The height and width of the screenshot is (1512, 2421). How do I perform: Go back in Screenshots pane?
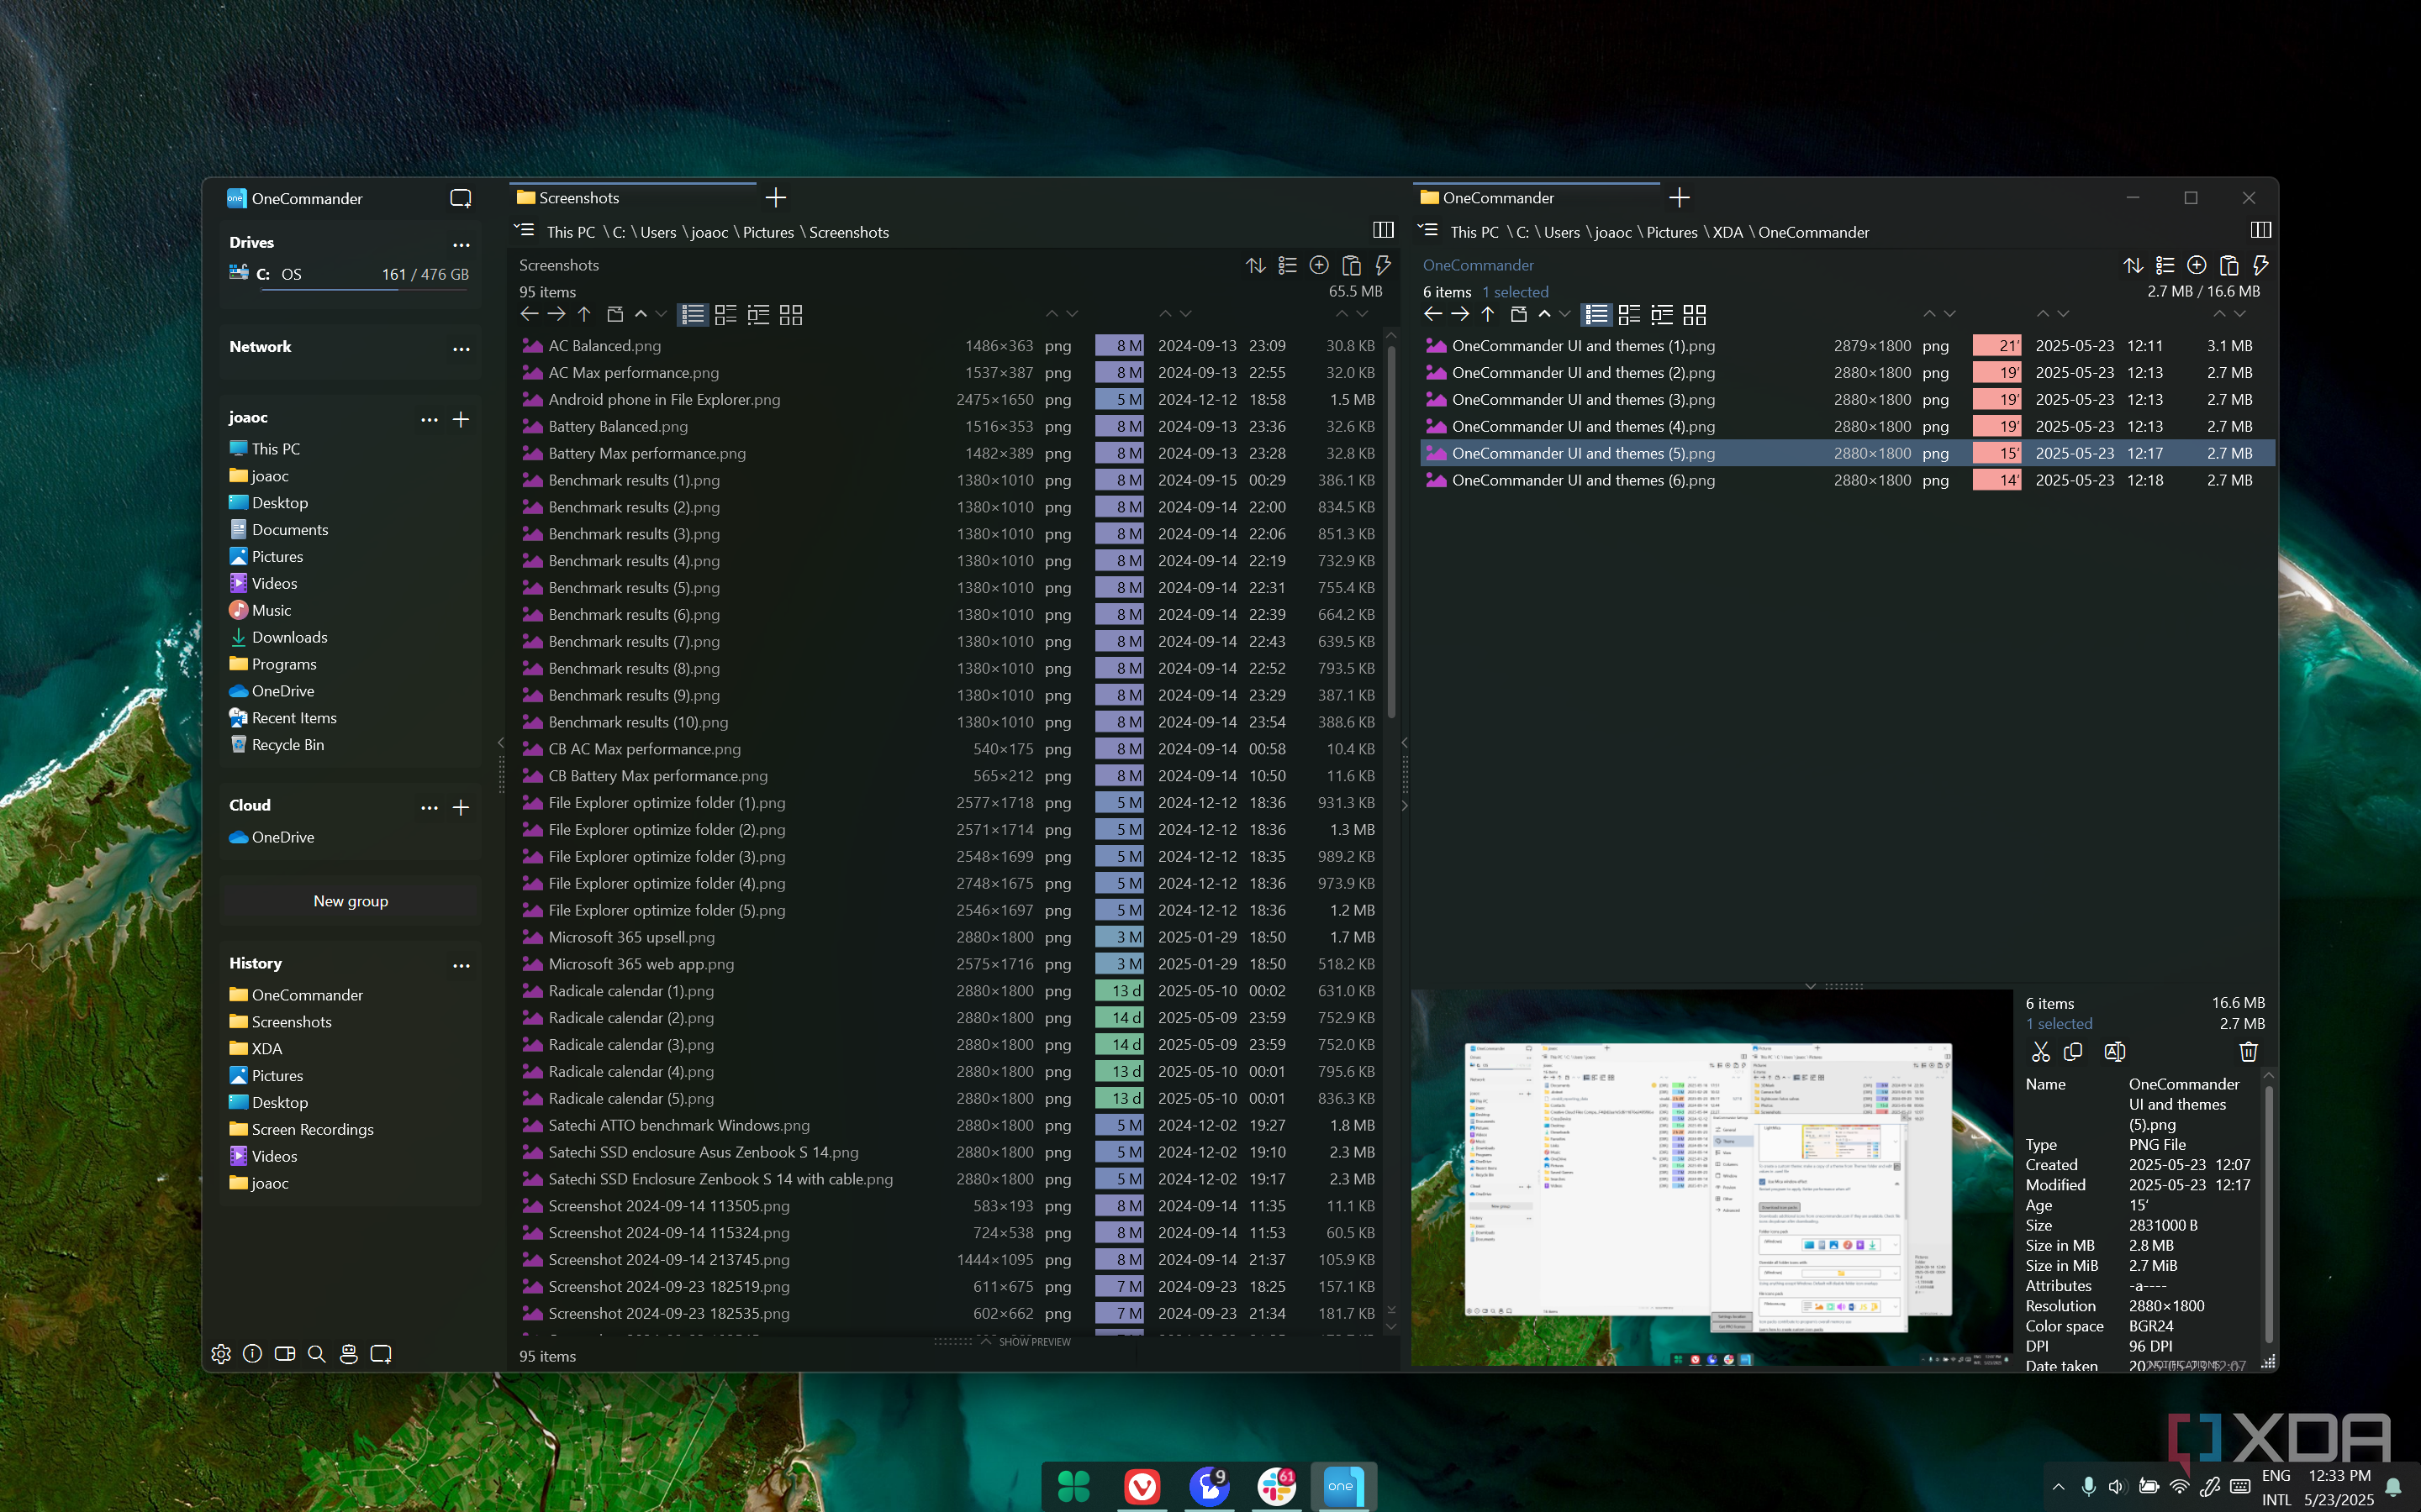point(530,314)
